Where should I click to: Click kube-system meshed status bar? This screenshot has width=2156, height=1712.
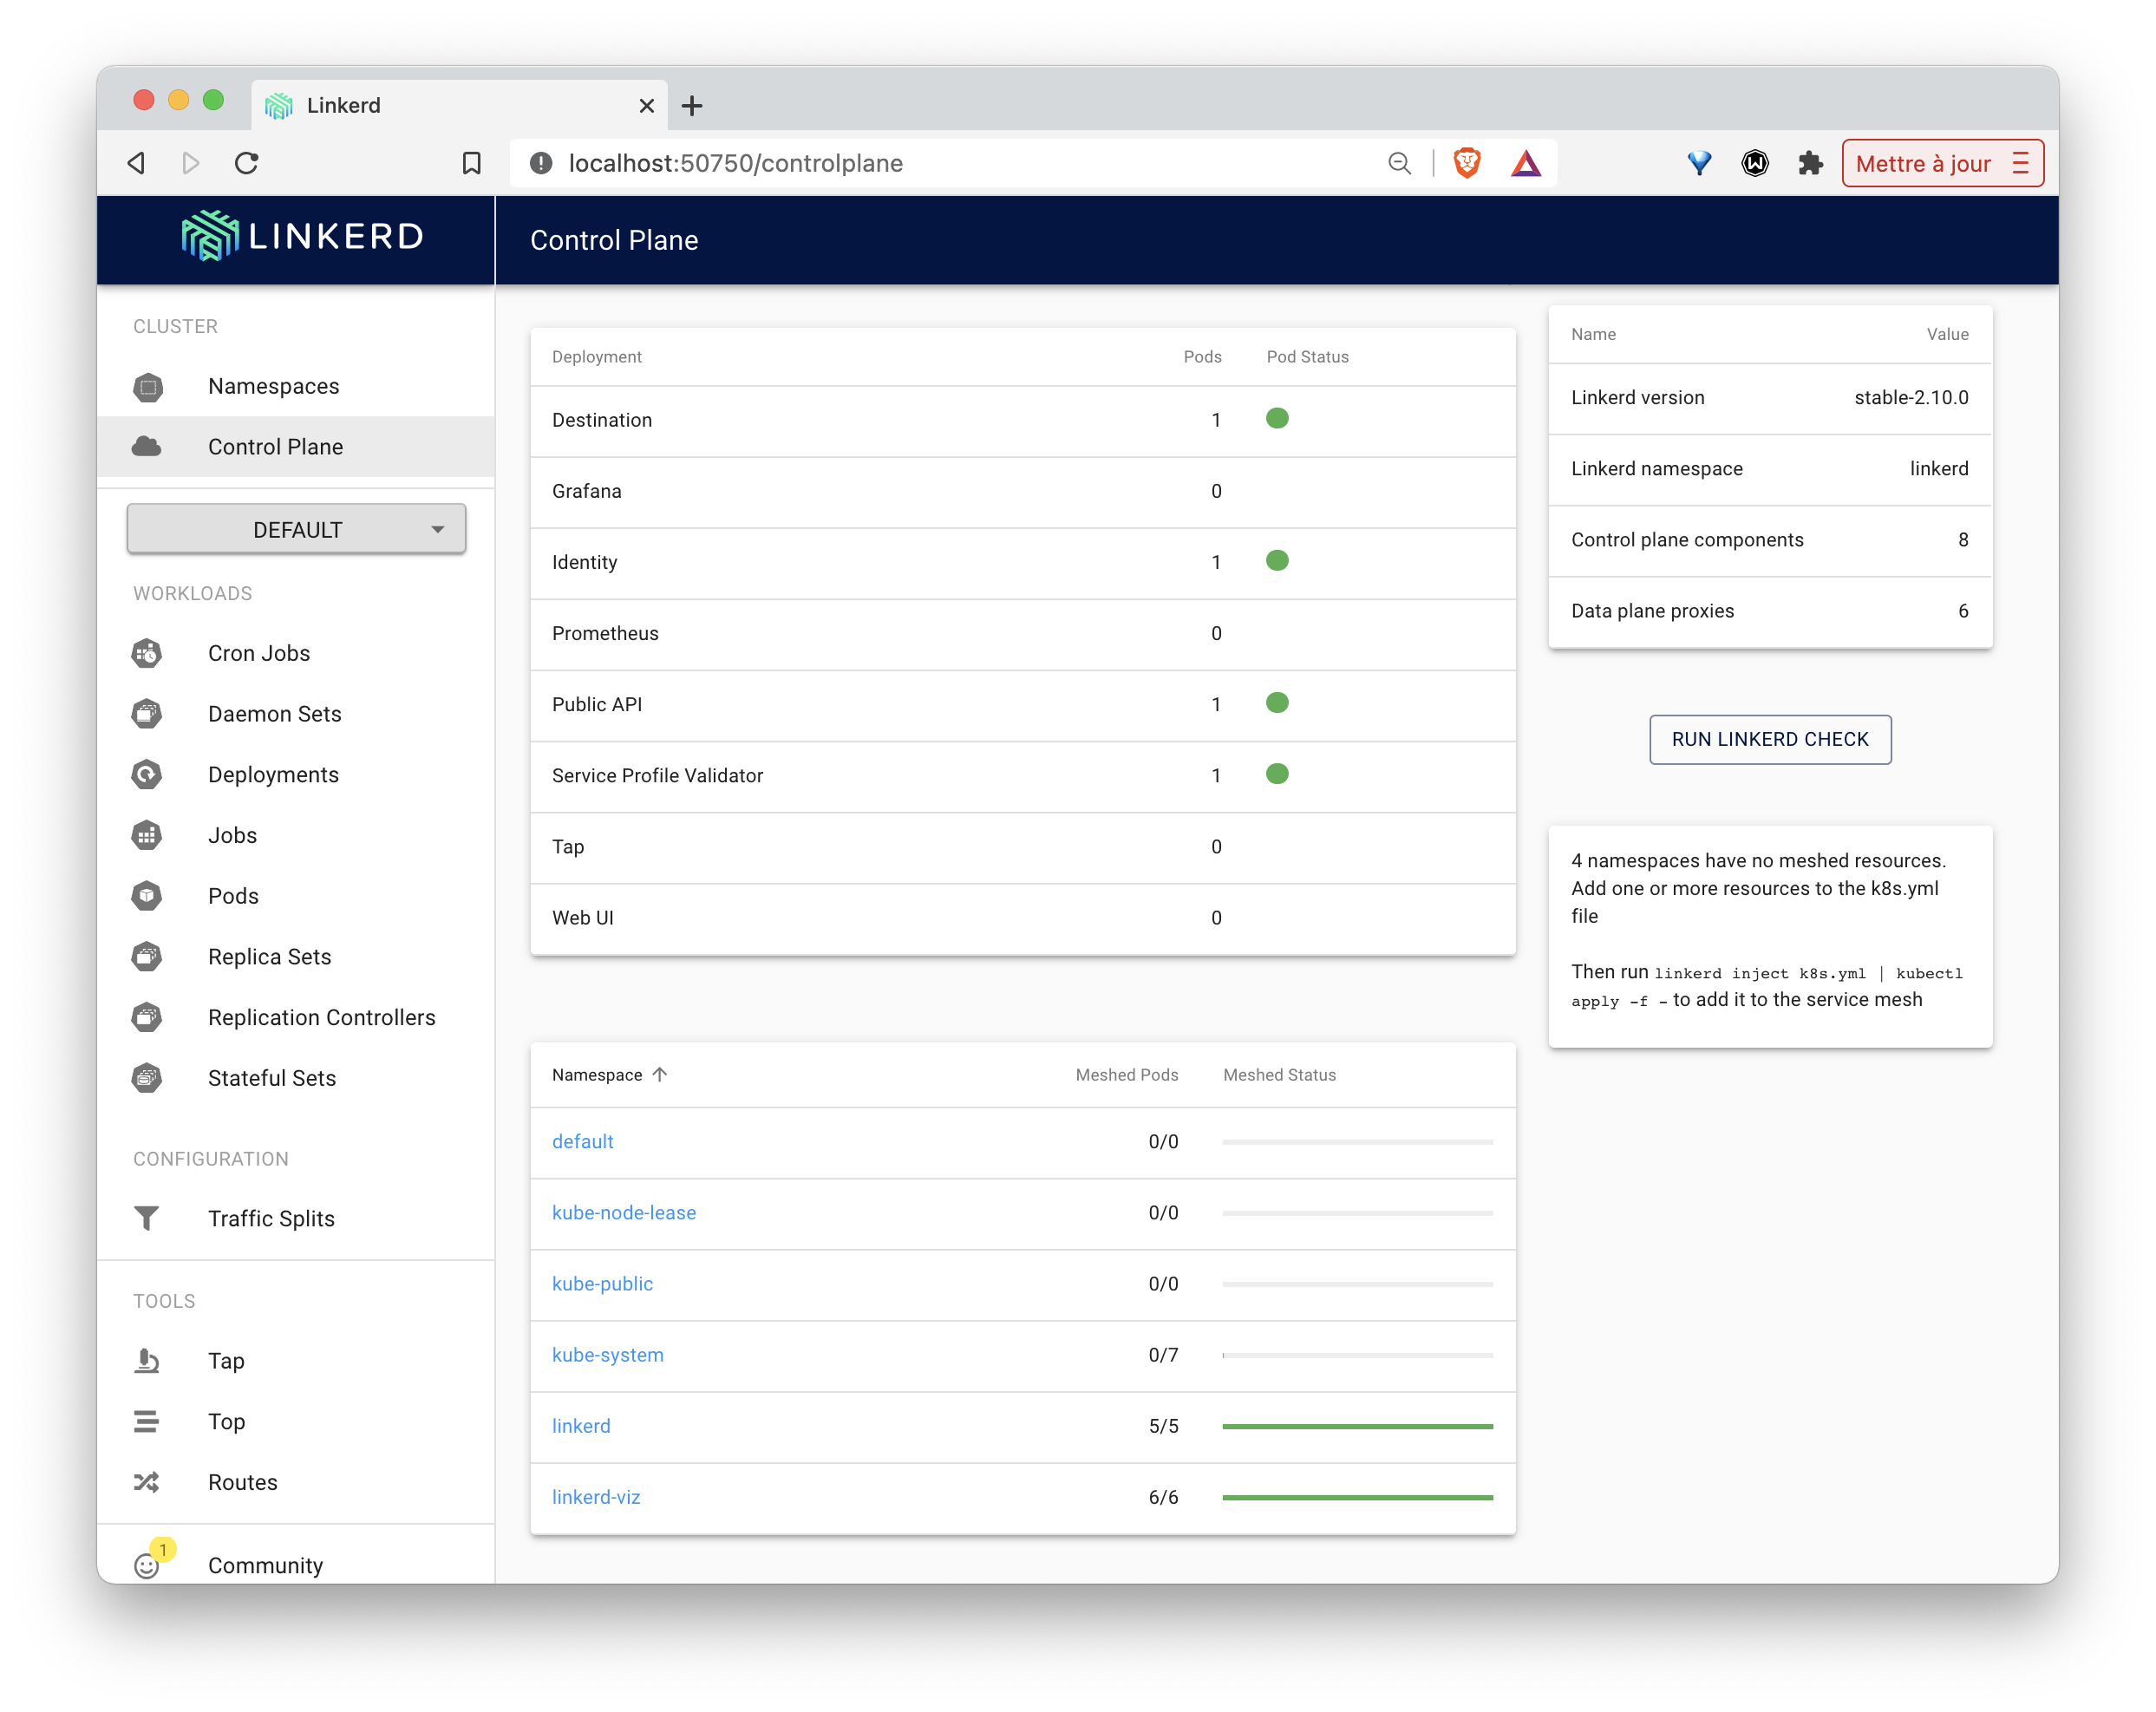[1357, 1354]
